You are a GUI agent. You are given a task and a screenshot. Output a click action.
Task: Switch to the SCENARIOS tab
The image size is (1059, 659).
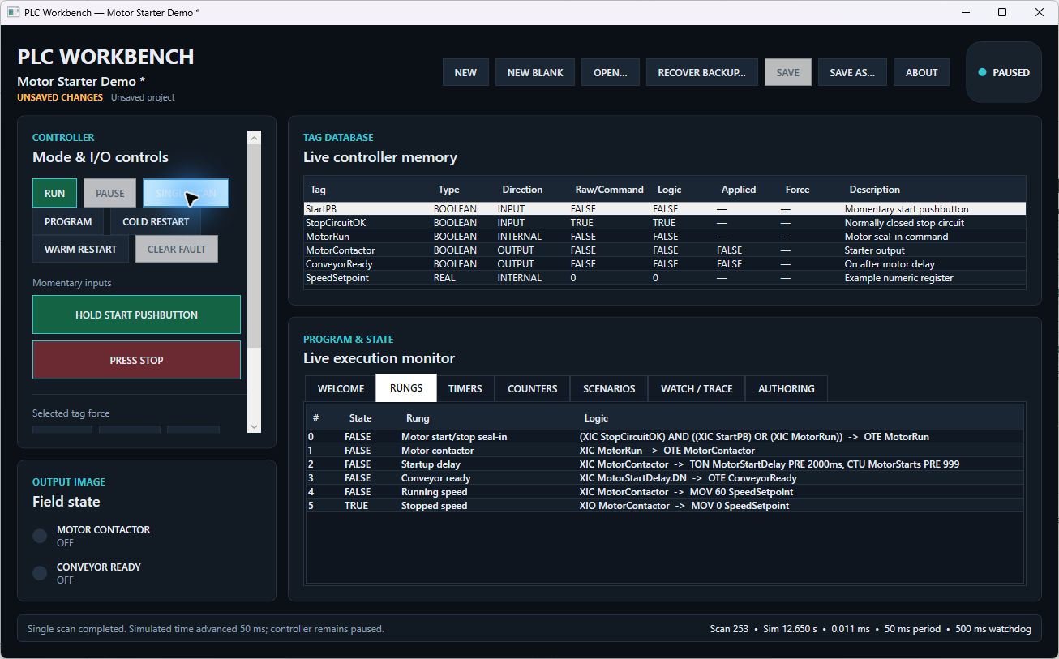coord(609,388)
